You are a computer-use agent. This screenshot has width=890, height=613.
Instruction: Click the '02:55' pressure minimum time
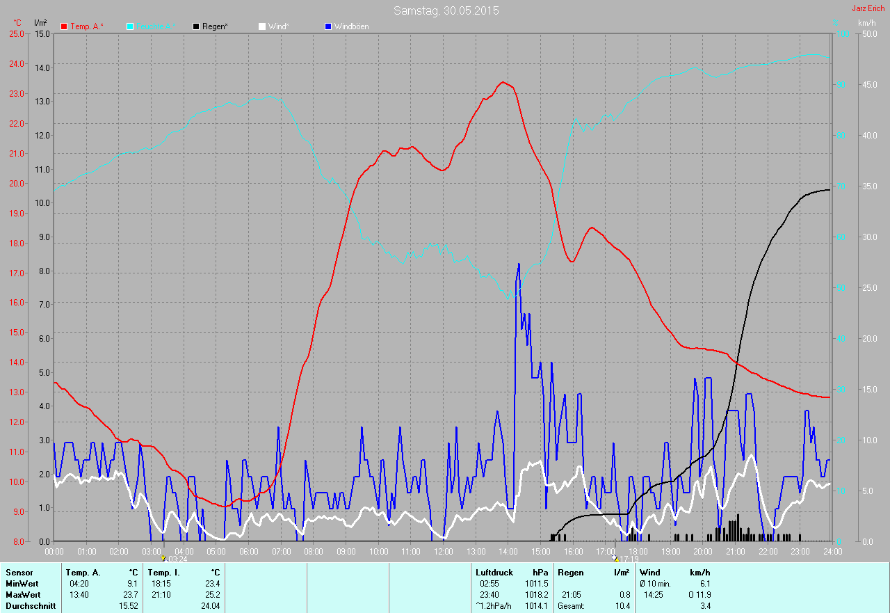click(489, 584)
